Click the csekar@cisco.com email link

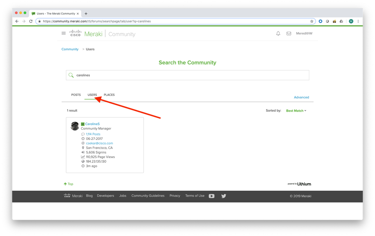coord(99,143)
